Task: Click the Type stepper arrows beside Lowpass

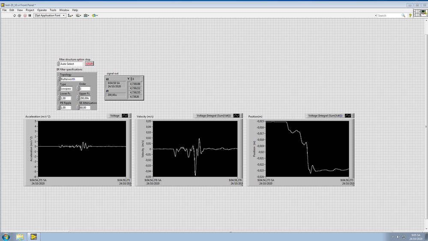Action: (x=58, y=88)
